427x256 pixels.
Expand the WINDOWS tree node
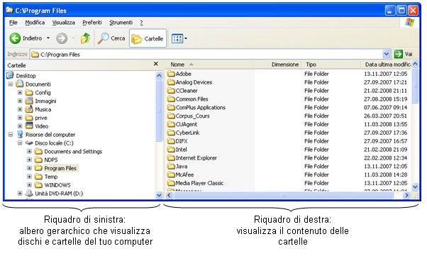pos(29,185)
